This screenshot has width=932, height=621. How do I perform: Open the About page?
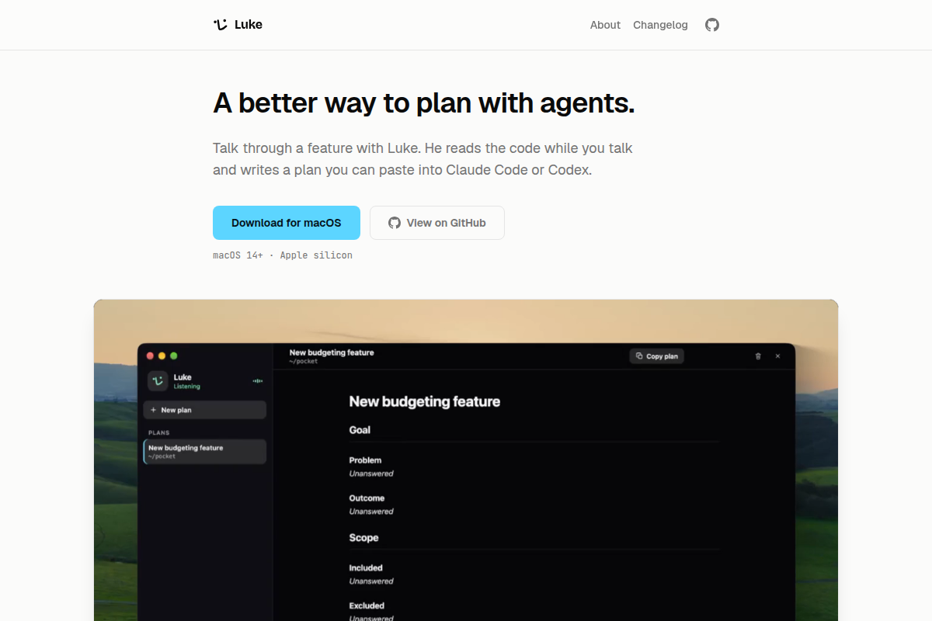point(605,25)
